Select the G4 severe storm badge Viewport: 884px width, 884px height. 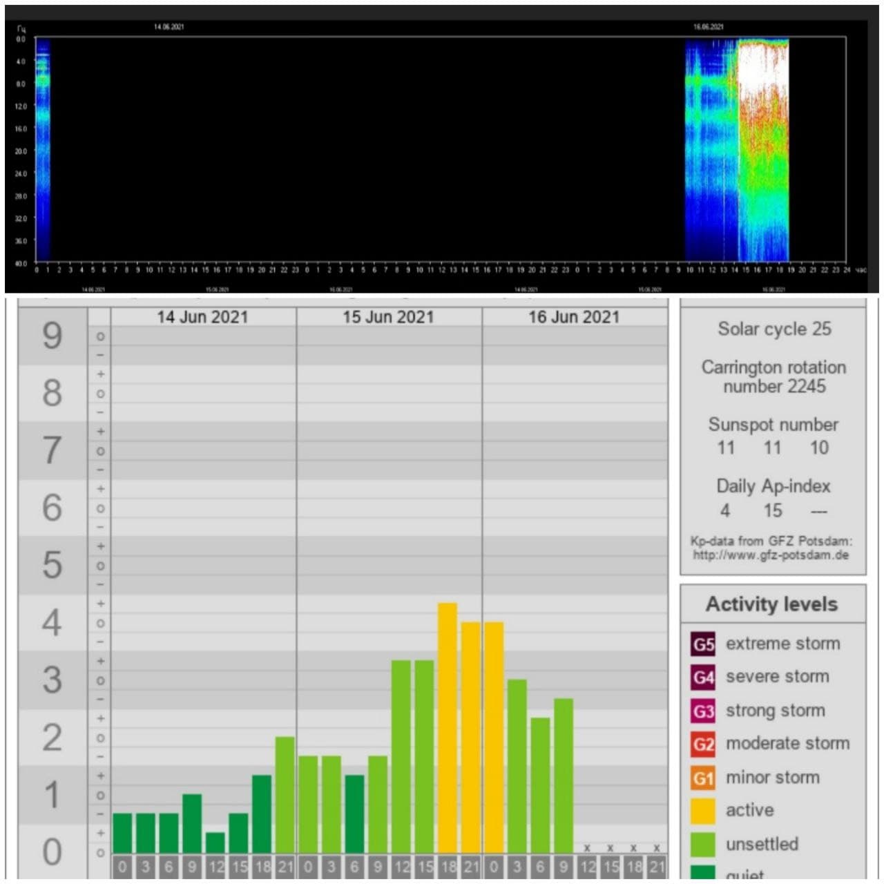[702, 678]
